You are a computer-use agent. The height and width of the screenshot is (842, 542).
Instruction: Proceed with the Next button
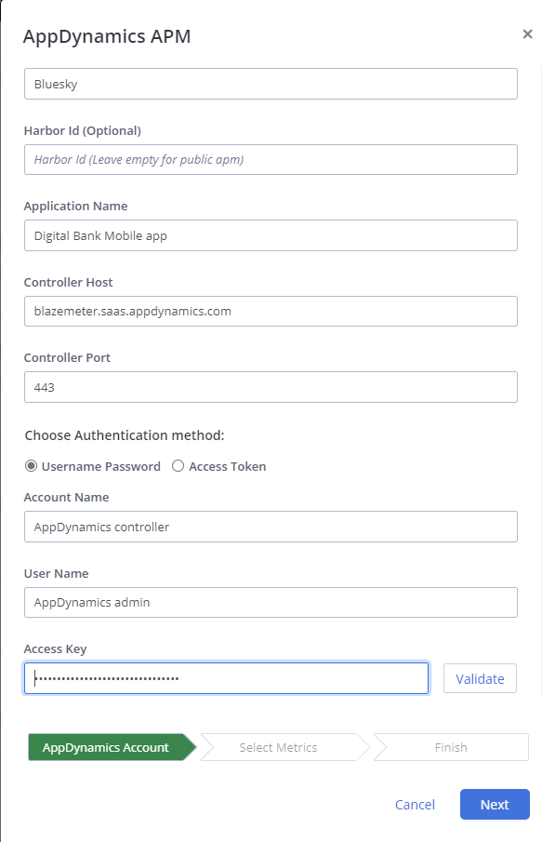click(495, 805)
